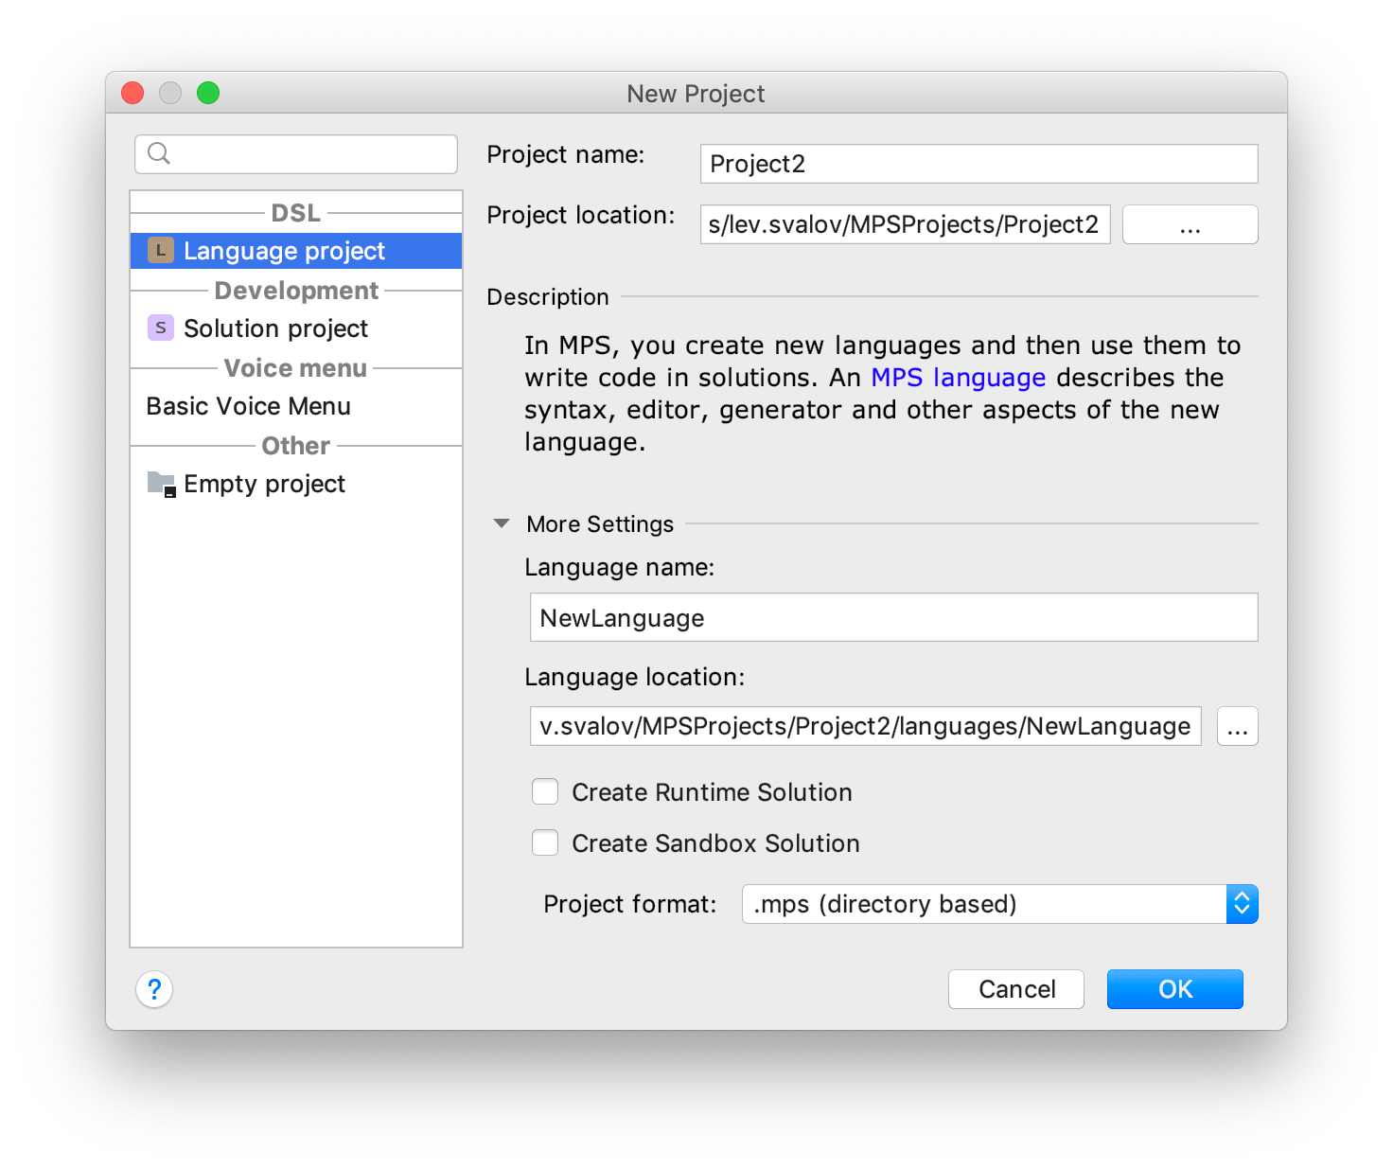
Task: Click the Other section header
Action: (296, 446)
